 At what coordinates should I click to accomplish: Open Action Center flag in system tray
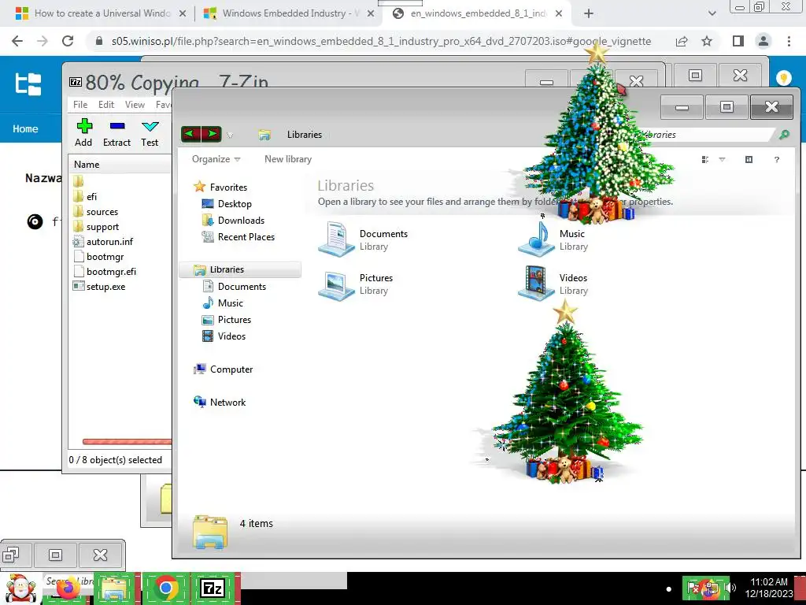tap(693, 588)
